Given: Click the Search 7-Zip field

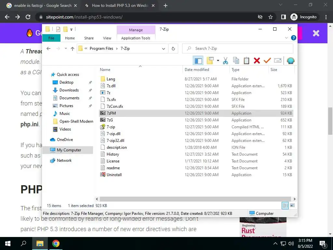Looking at the screenshot, I should pyautogui.click(x=238, y=49).
